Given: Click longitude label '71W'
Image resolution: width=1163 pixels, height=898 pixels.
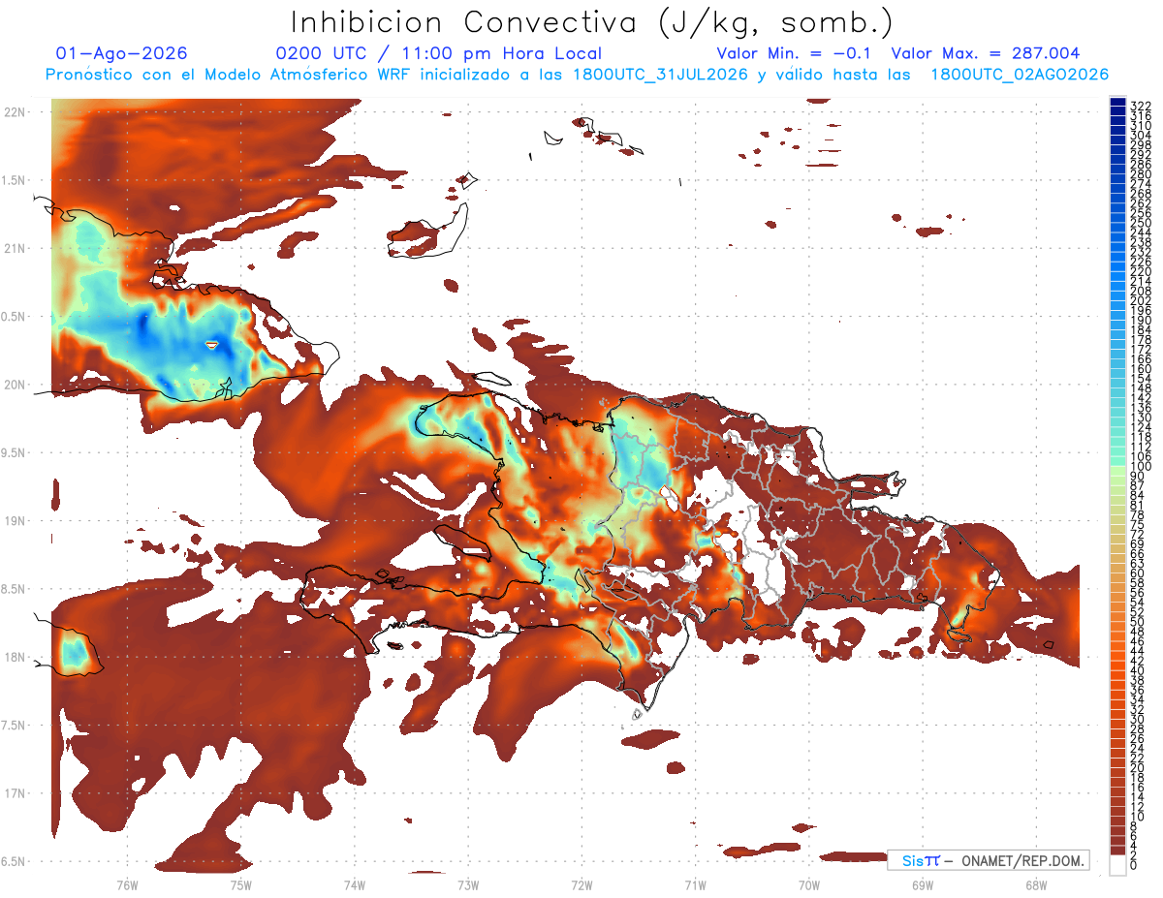Looking at the screenshot, I should coord(695,883).
